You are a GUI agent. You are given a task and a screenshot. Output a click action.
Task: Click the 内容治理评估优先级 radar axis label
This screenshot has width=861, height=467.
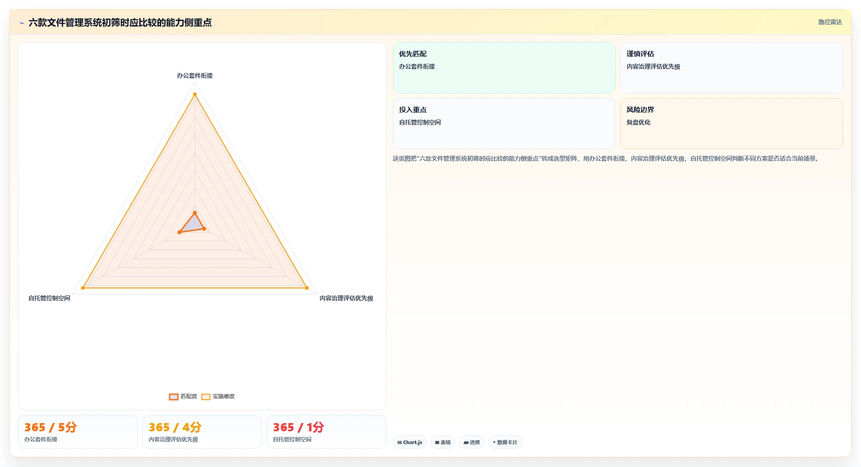click(x=346, y=298)
